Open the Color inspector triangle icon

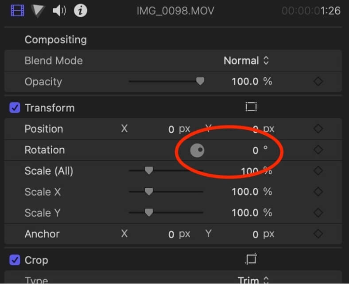tap(38, 10)
